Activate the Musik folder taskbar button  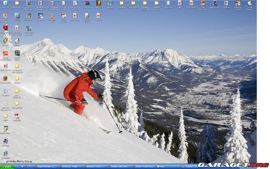pyautogui.click(x=162, y=166)
